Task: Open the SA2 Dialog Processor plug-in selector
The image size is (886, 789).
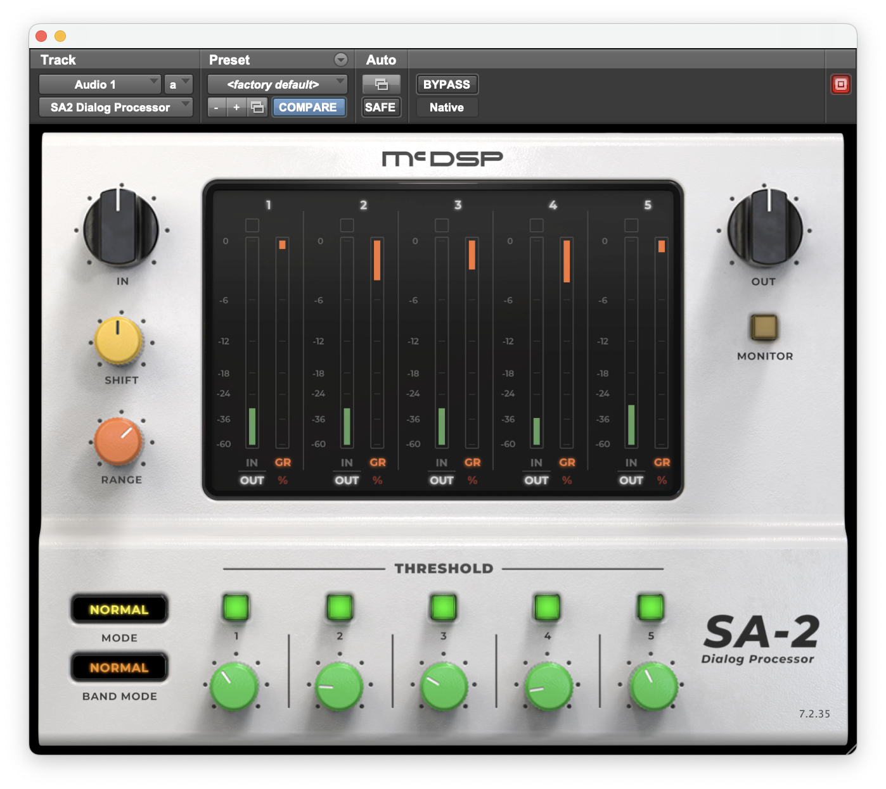Action: pyautogui.click(x=115, y=107)
